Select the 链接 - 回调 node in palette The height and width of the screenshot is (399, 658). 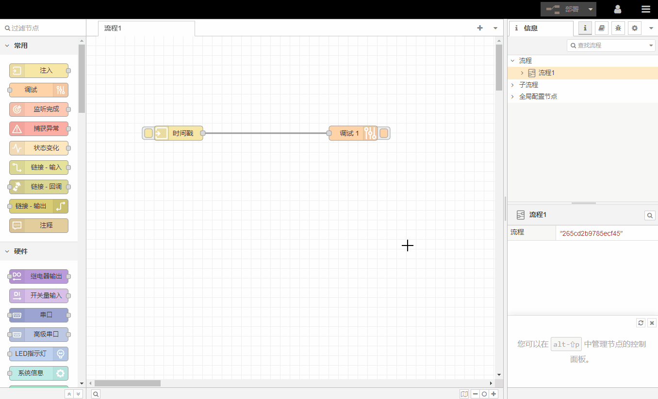[39, 187]
